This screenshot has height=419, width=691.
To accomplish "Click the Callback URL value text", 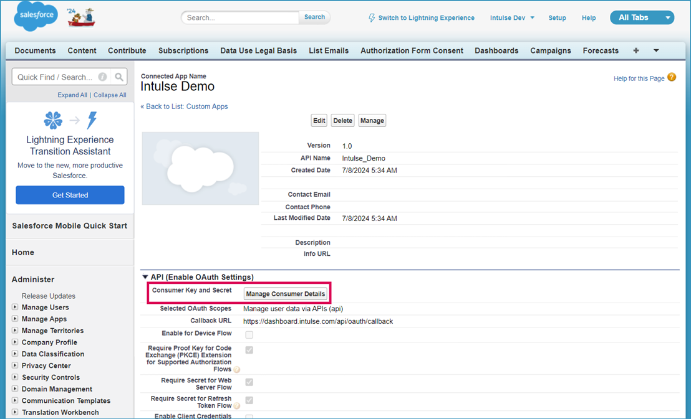I will [x=318, y=321].
